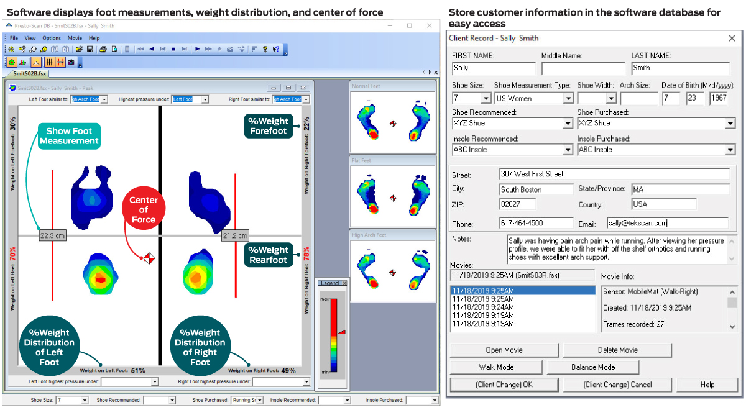This screenshot has width=746, height=410.
Task: Click the Delete Movie button
Action: (x=617, y=350)
